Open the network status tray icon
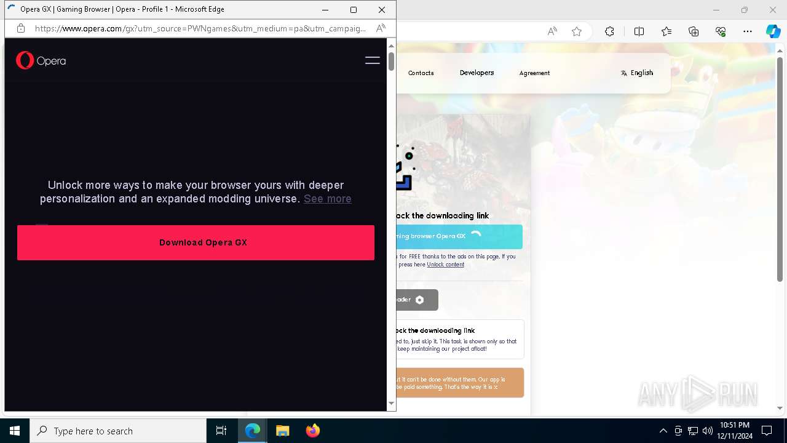Viewport: 787px width, 443px height. (x=693, y=431)
